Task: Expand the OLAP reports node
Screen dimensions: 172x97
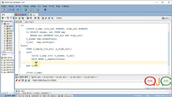Action: (2, 63)
